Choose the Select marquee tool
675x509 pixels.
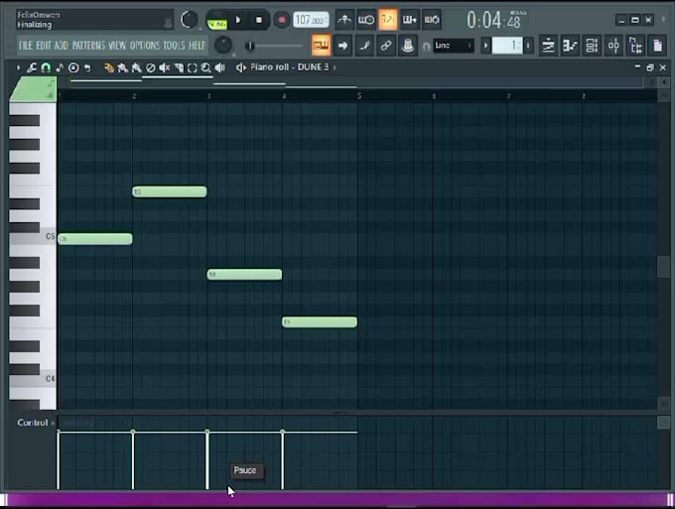(192, 67)
